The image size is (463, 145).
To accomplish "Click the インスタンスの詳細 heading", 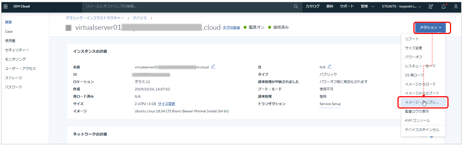I will (x=90, y=51).
